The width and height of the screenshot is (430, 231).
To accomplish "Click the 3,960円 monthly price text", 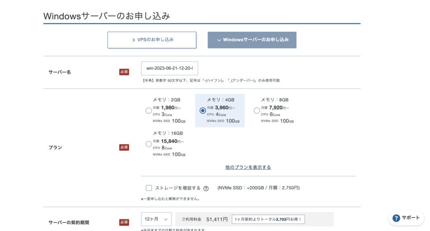I will (x=225, y=108).
